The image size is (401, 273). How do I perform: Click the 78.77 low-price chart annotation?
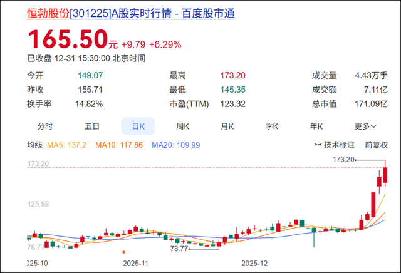[x=179, y=249]
